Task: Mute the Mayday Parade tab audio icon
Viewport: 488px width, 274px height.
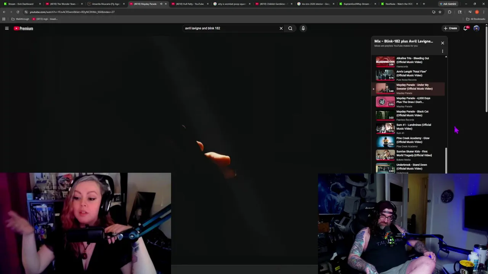Action: 161,4
